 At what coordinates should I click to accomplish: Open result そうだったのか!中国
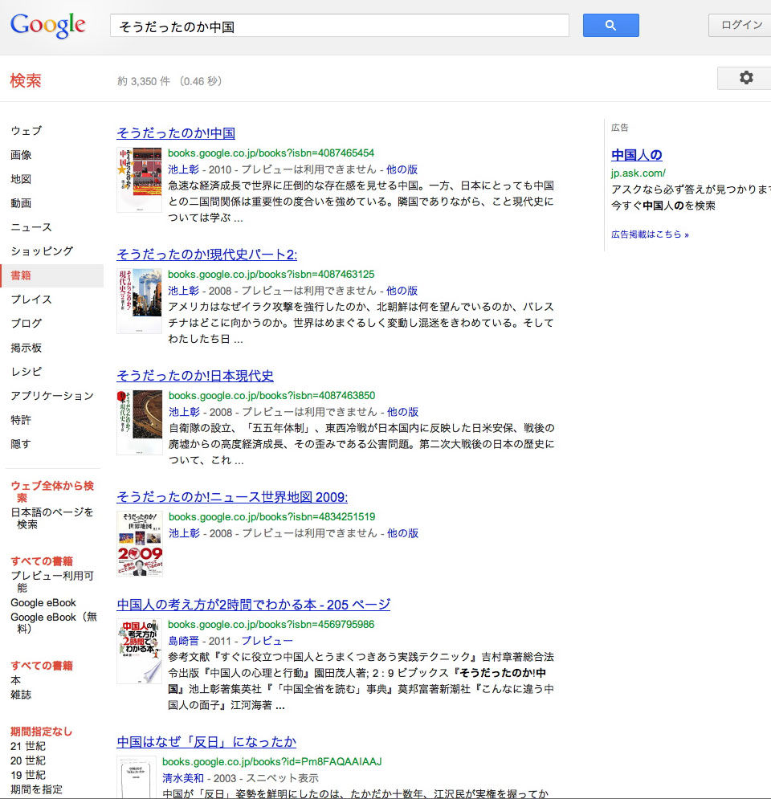(x=176, y=133)
